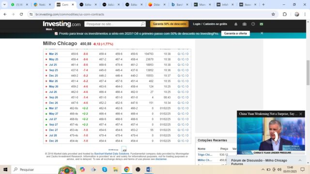Expand the Fórum de Discussão panel chevron
310x174 pixels.
[x=300, y=160]
